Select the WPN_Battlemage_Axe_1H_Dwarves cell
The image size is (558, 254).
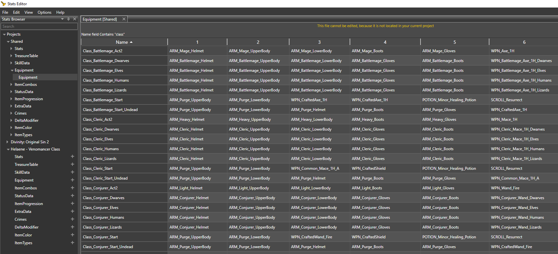point(524,61)
